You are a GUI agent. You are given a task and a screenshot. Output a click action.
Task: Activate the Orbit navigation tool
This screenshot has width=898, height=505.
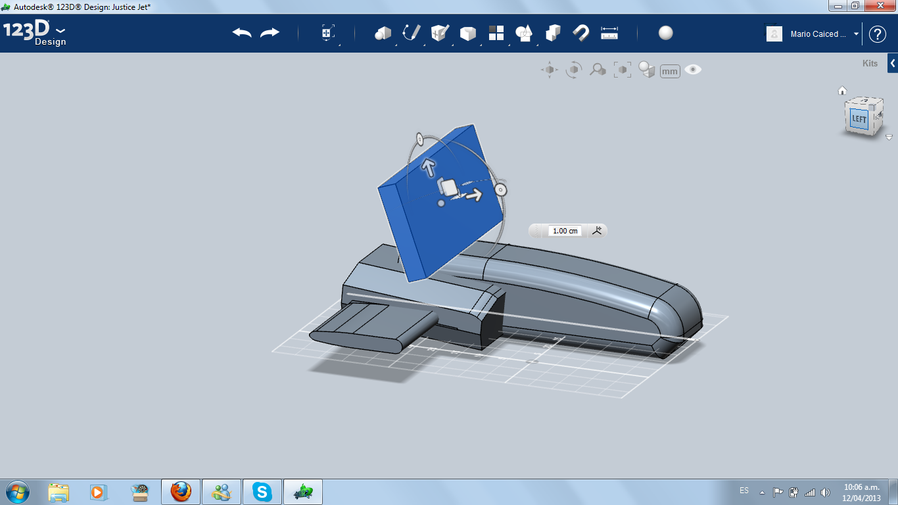574,70
